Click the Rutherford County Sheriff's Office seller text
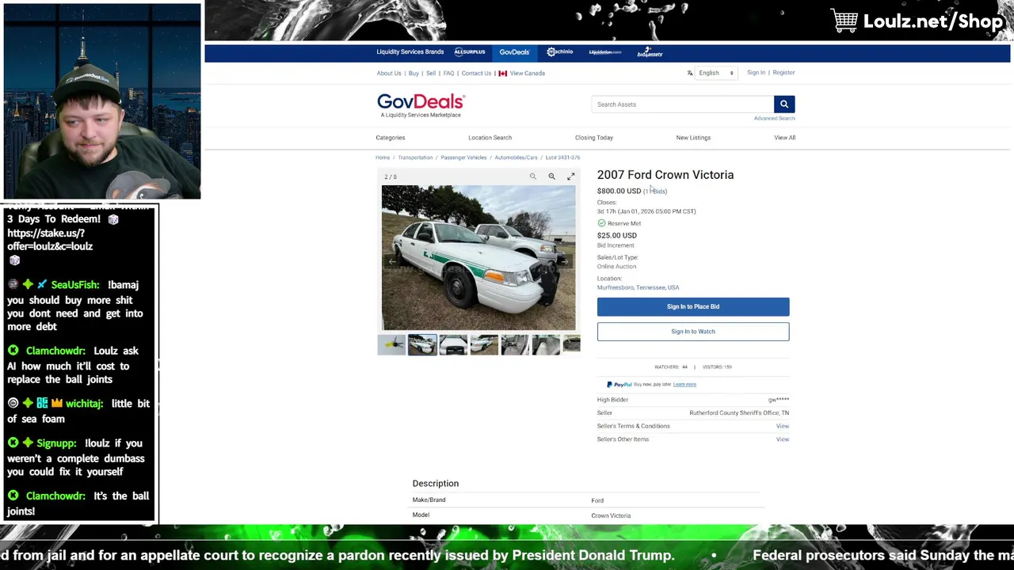1014x570 pixels. [x=739, y=413]
